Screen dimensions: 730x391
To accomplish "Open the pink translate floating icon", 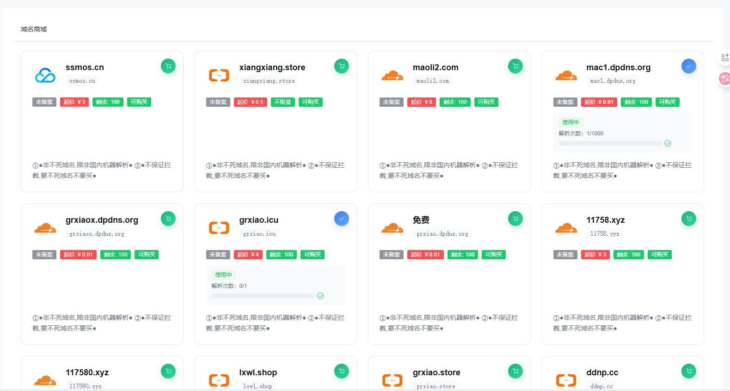I will (x=724, y=79).
